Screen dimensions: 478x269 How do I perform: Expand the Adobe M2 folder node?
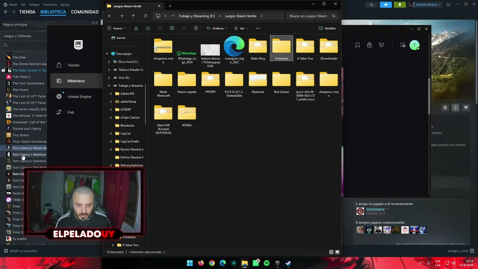coord(111,94)
